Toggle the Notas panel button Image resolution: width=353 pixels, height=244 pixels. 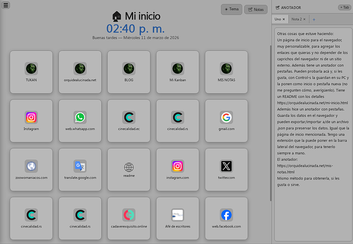tap(256, 9)
